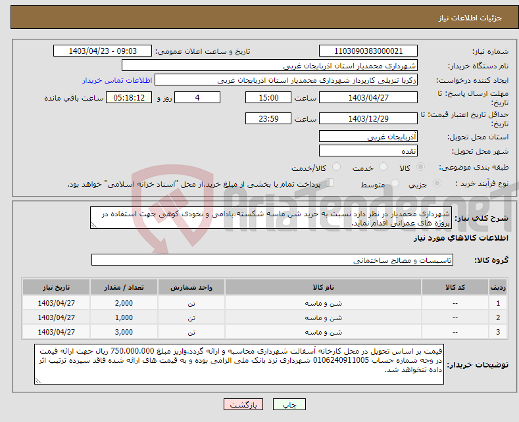Select the جزیی purchase type radio
The image size is (519, 422).
click(x=437, y=183)
